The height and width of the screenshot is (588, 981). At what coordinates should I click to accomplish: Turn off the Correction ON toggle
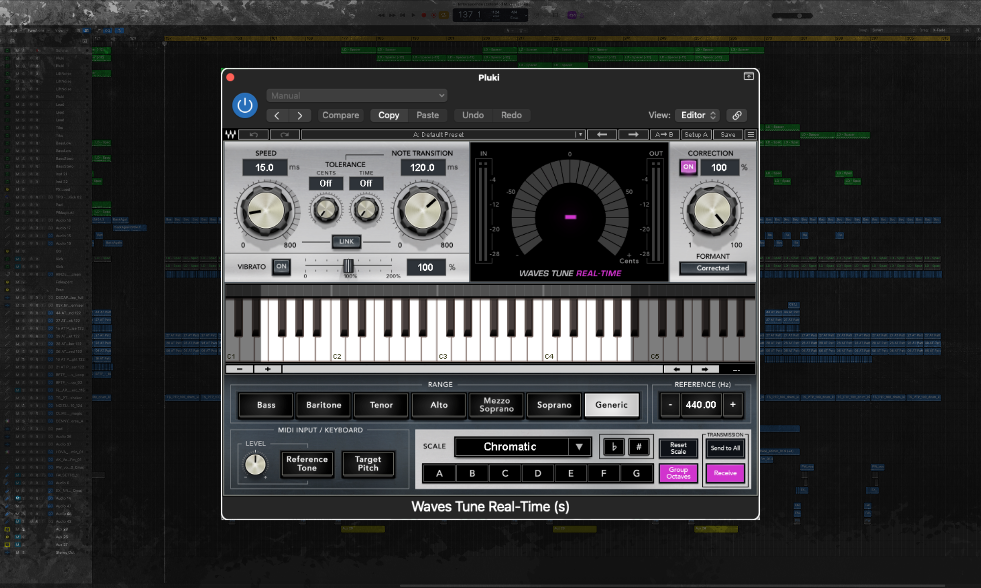click(688, 167)
